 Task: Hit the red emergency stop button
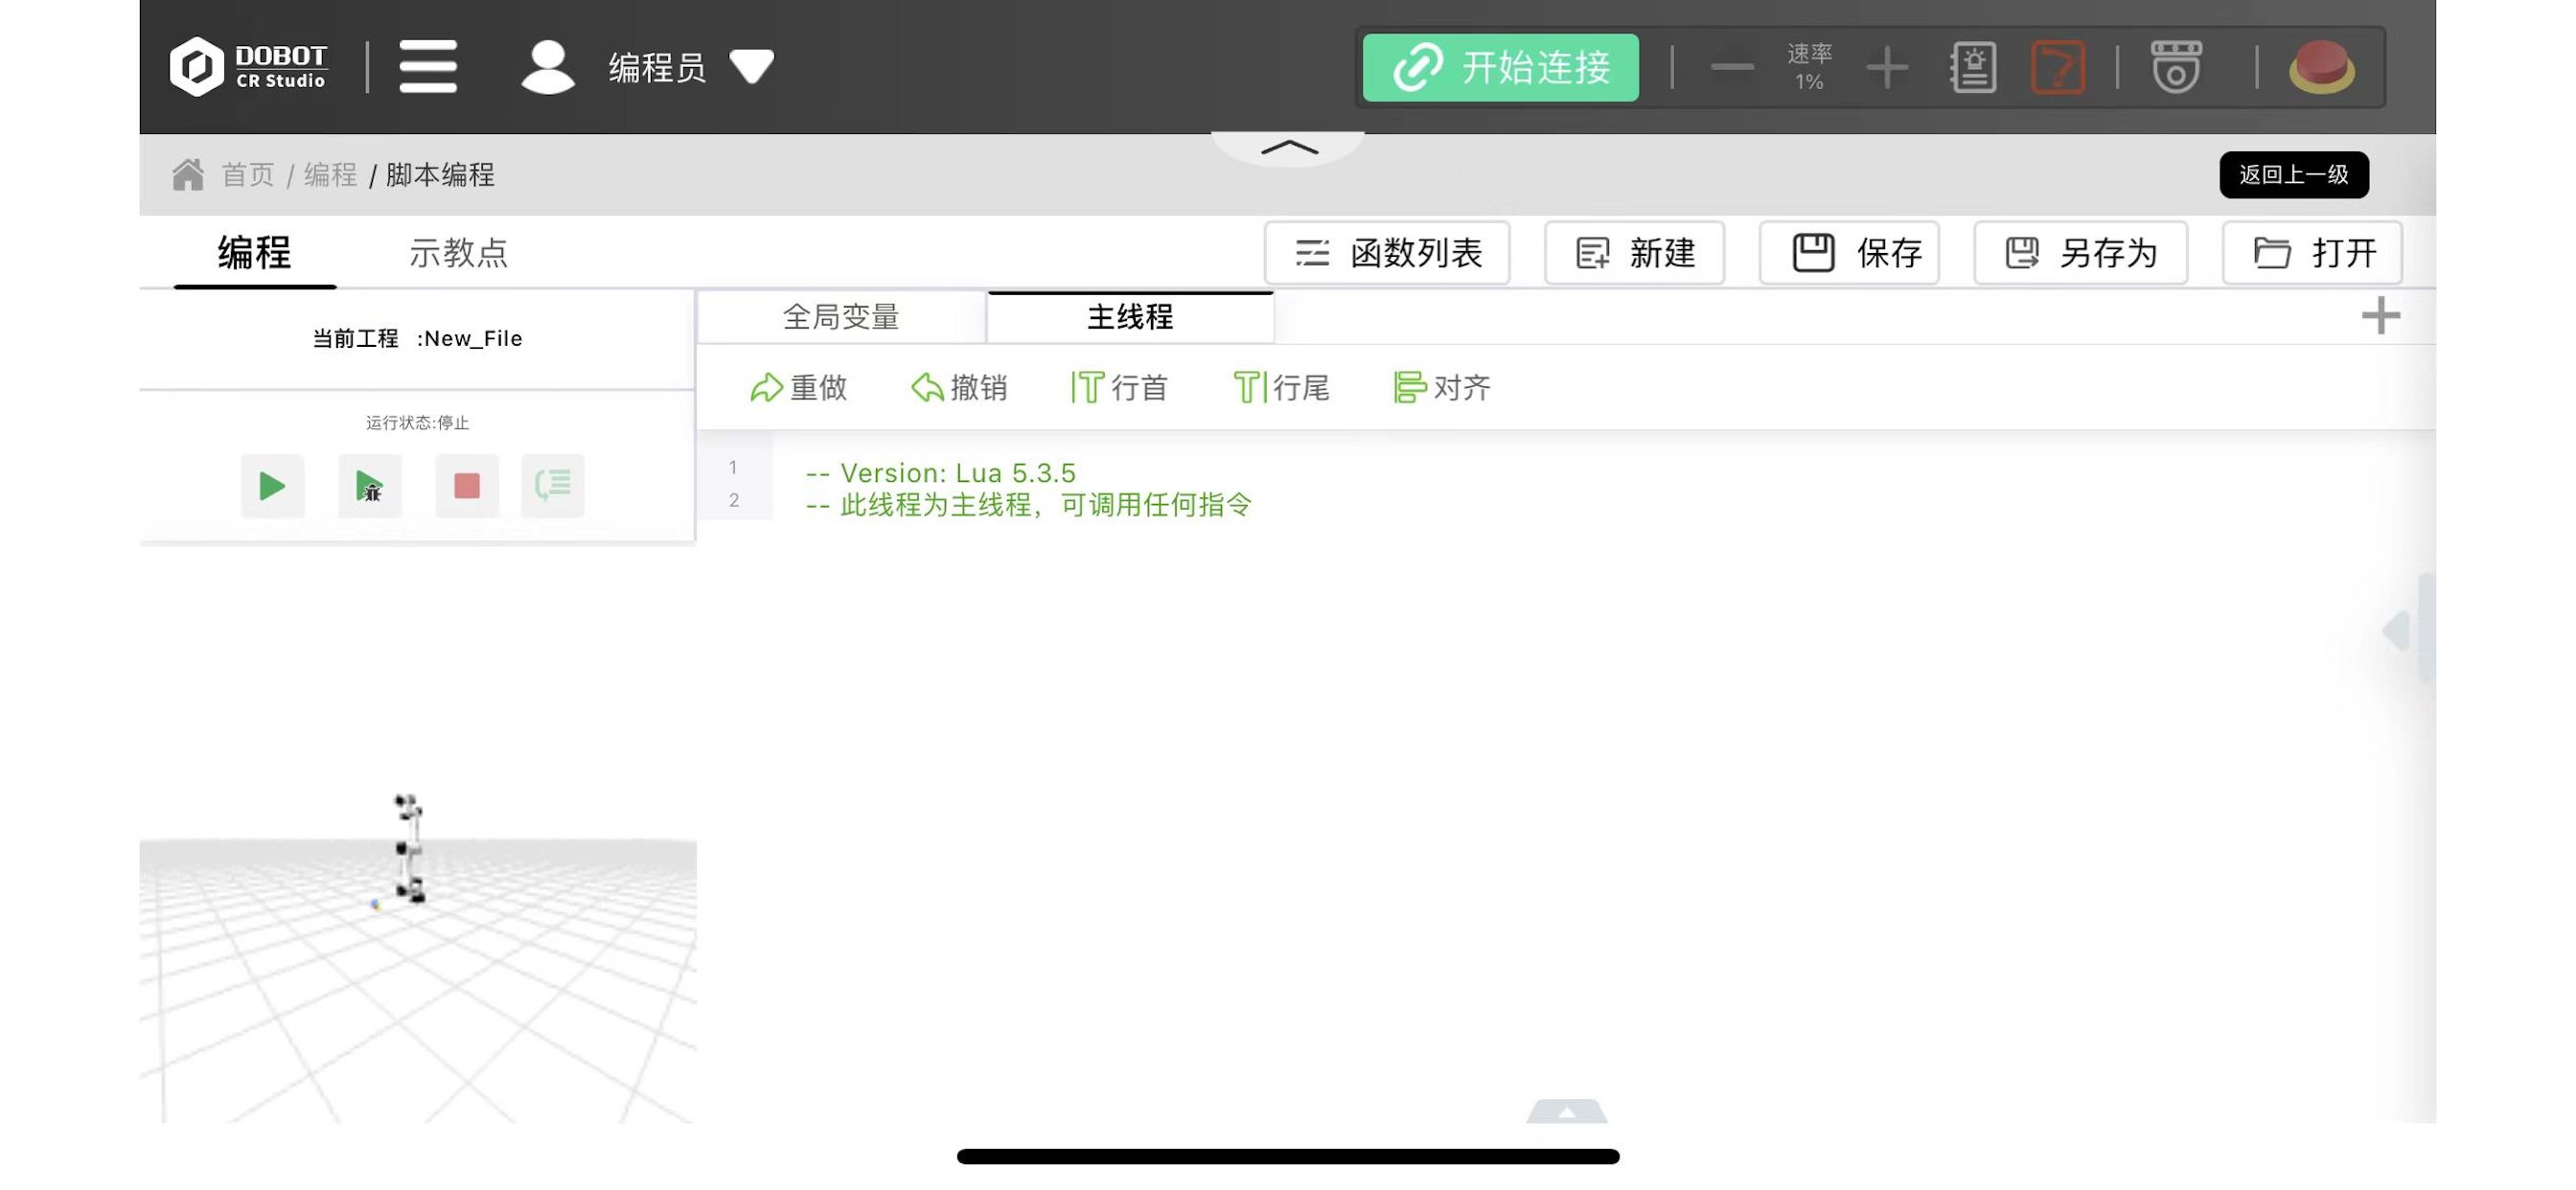[2321, 67]
